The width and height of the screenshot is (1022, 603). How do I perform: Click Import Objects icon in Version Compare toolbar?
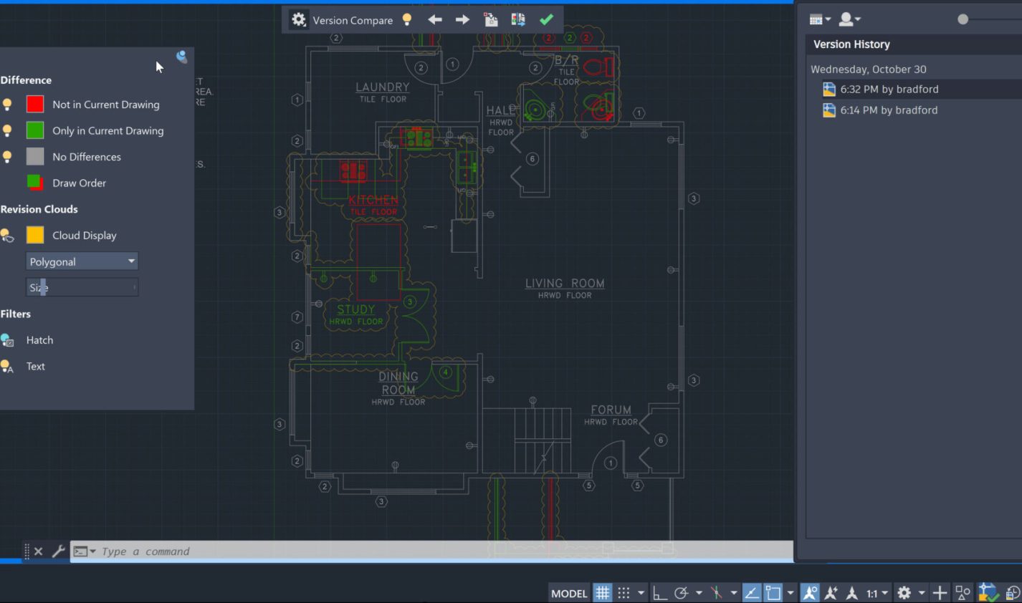490,20
